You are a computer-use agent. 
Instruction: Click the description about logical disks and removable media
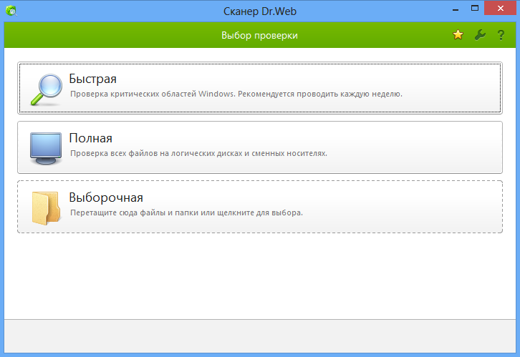click(198, 153)
